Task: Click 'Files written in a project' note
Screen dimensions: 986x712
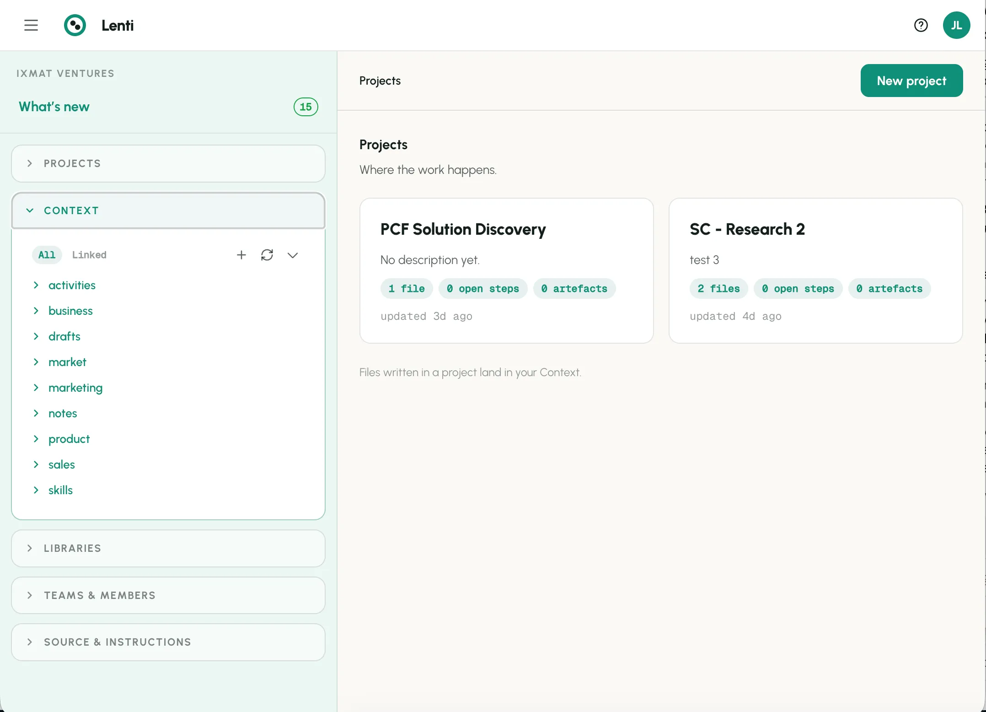Action: click(470, 372)
